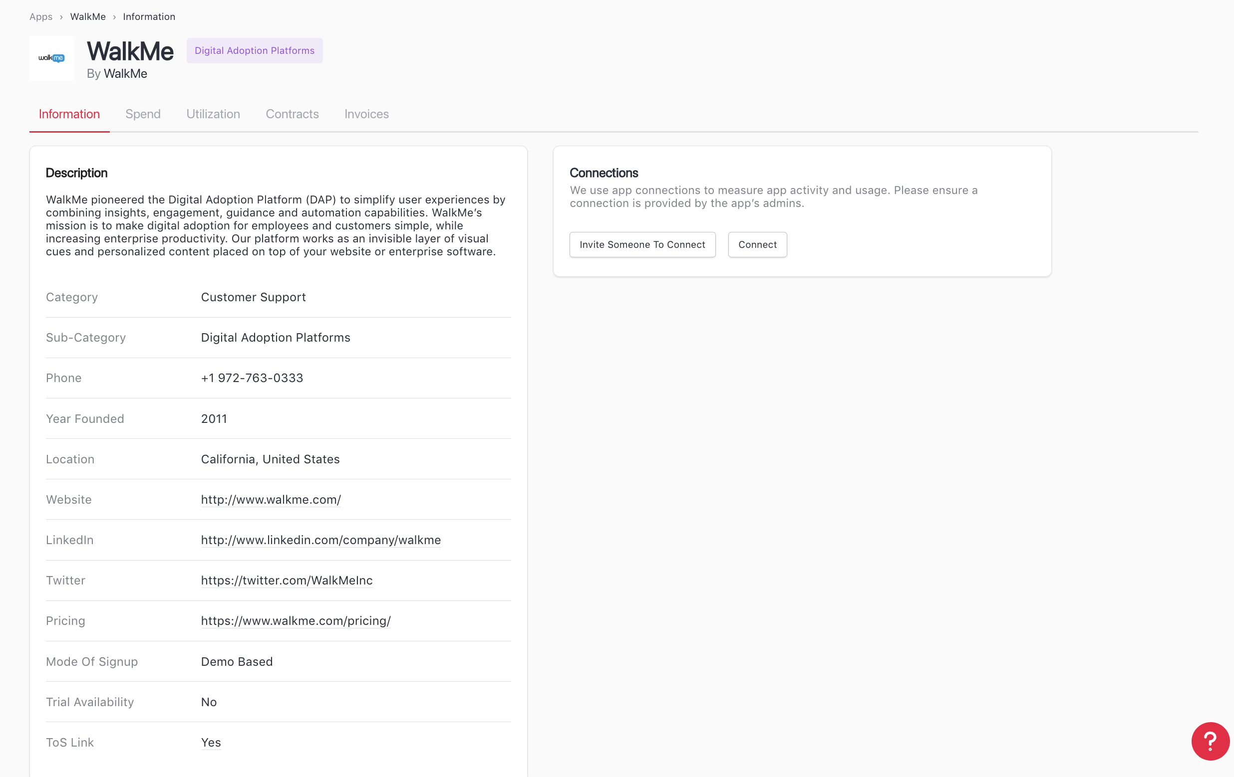Click the 'By WalkMe' vendor name
Viewport: 1234px width, 777px height.
point(125,74)
